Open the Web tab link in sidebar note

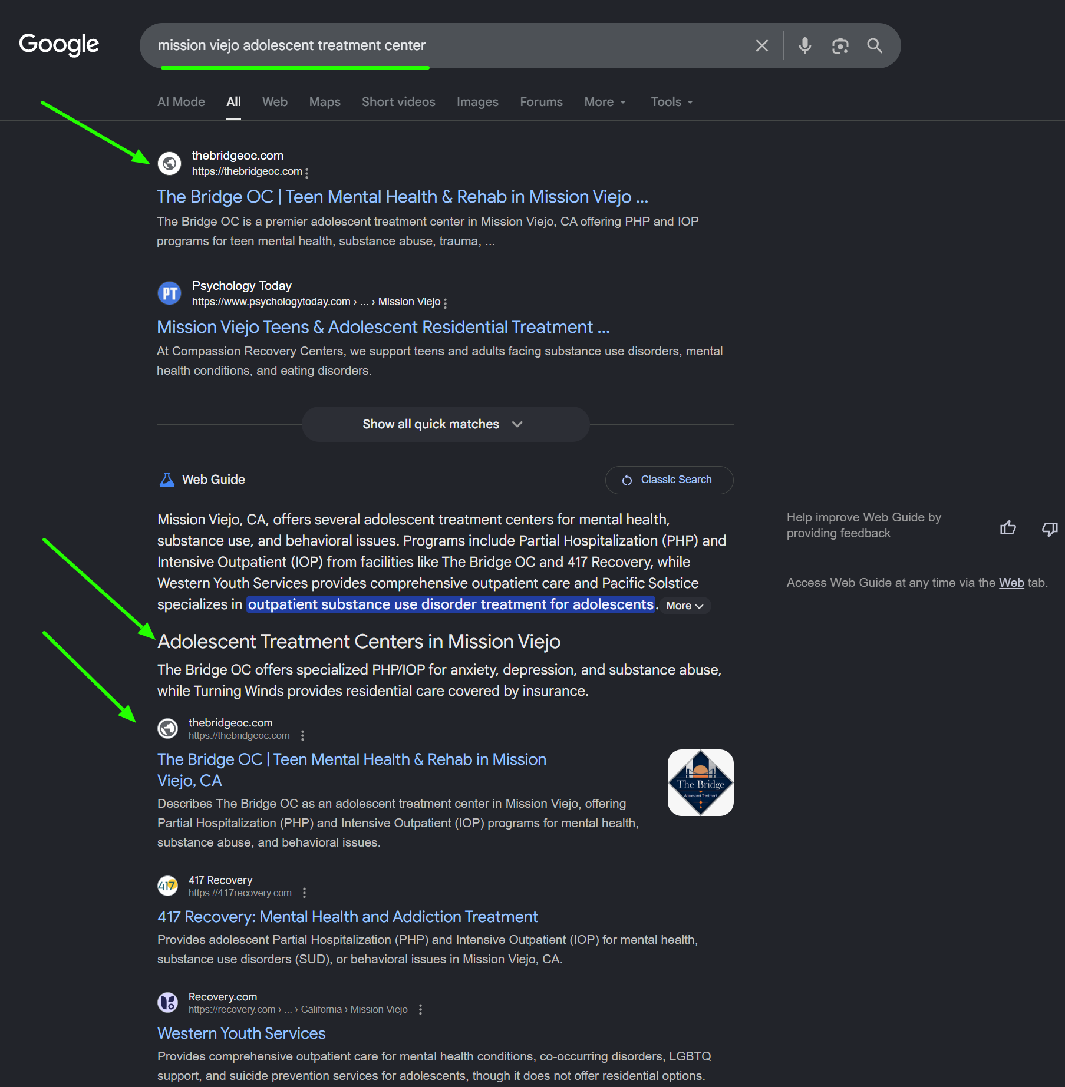[x=1011, y=583]
